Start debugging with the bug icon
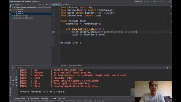 point(148,2)
